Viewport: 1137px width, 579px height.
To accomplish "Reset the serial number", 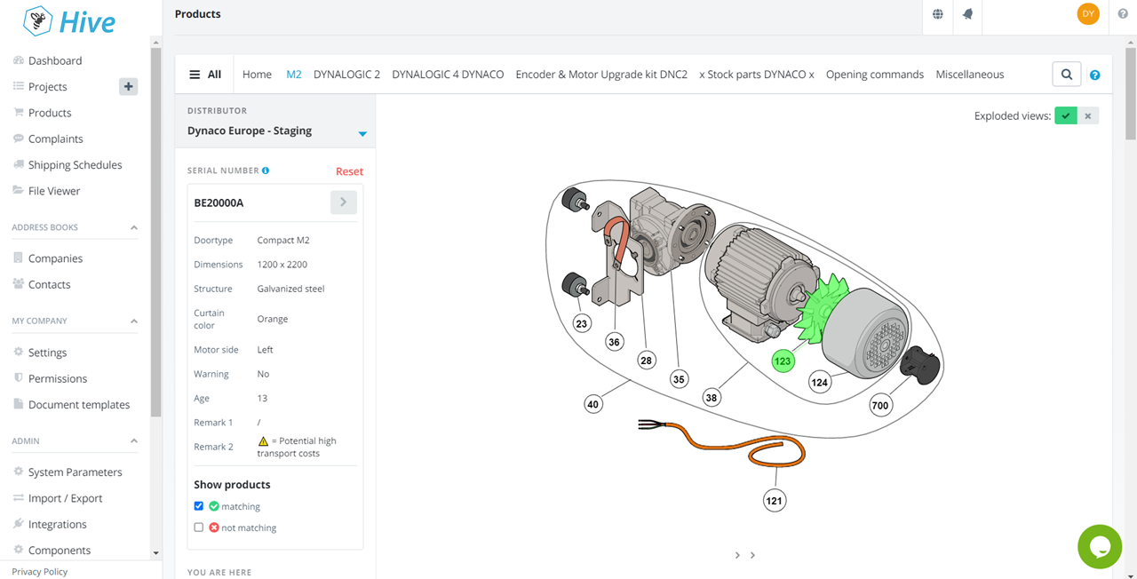I will [x=349, y=171].
